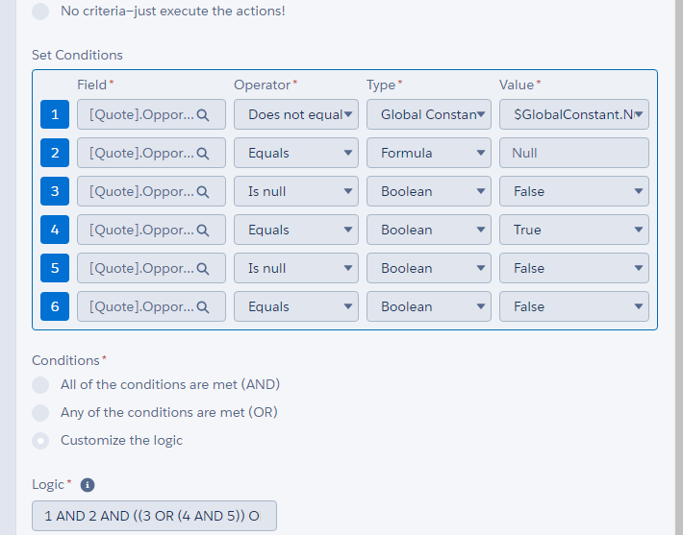Open field lookup icon for condition 3

203,191
